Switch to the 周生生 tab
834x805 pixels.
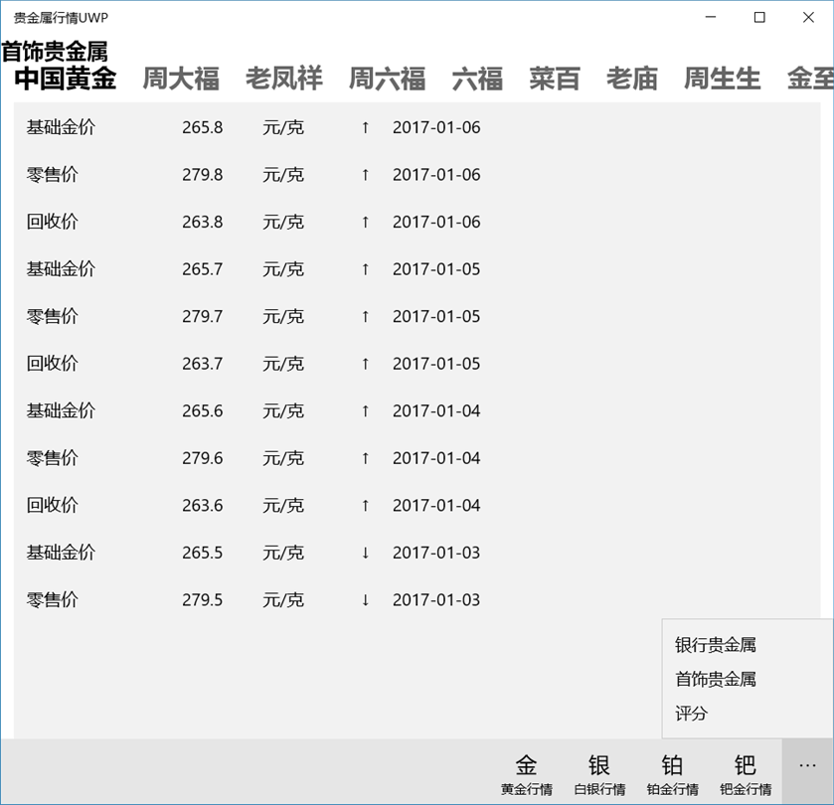(722, 79)
